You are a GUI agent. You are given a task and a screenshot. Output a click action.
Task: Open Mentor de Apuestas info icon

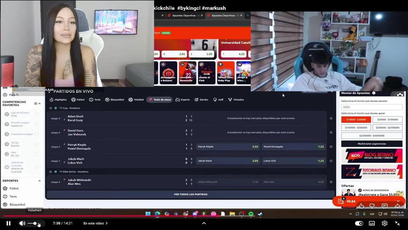tap(374, 93)
